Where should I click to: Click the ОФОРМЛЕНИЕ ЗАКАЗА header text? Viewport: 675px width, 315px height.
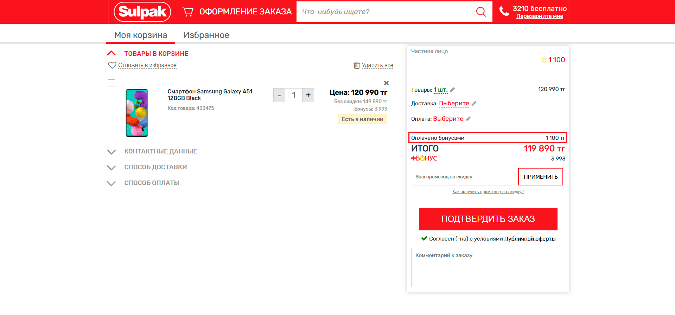point(246,12)
